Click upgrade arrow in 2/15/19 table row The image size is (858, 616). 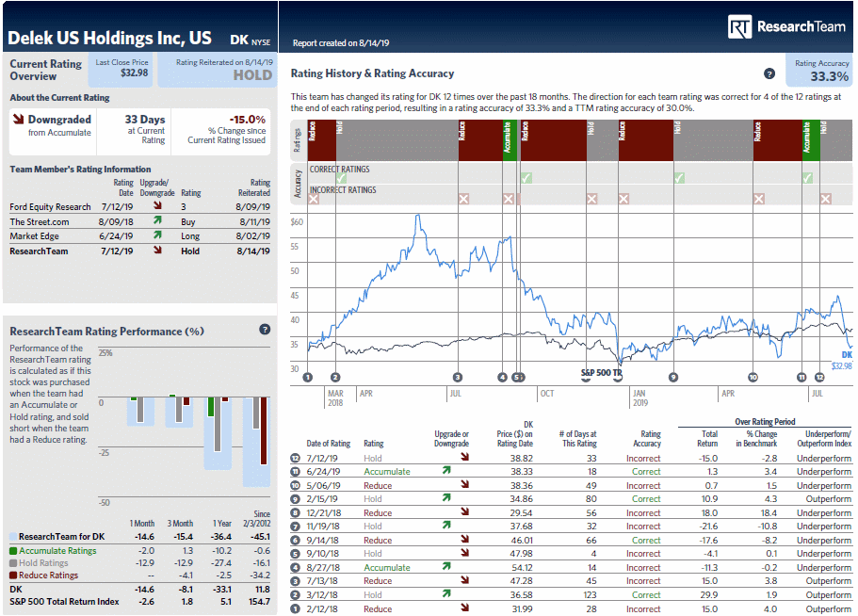pyautogui.click(x=446, y=497)
